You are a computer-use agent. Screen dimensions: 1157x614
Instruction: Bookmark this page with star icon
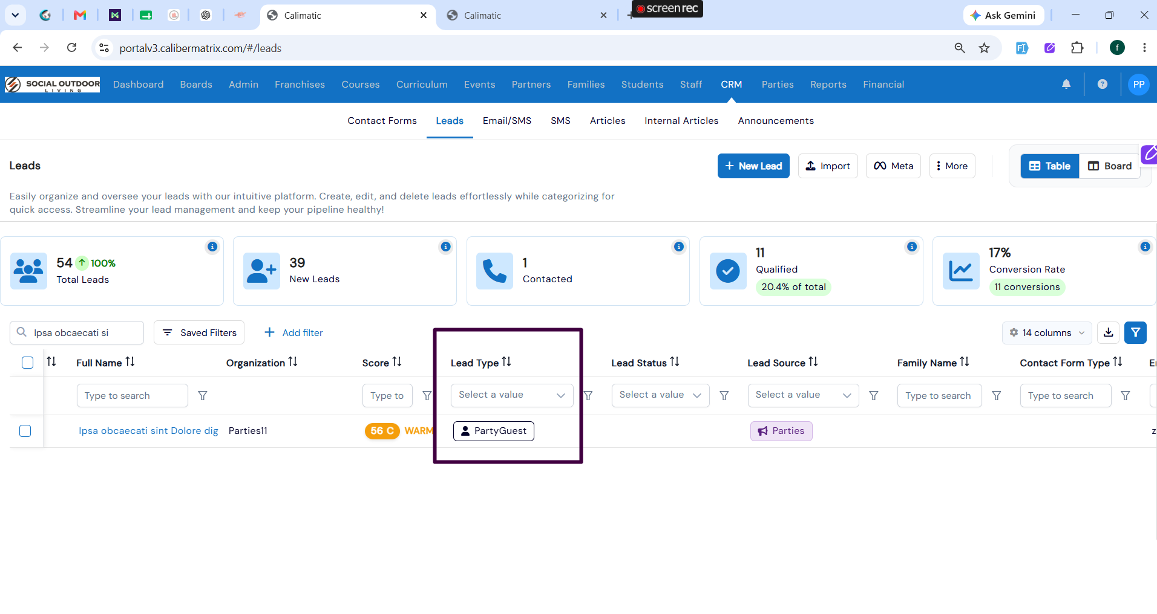click(x=985, y=48)
